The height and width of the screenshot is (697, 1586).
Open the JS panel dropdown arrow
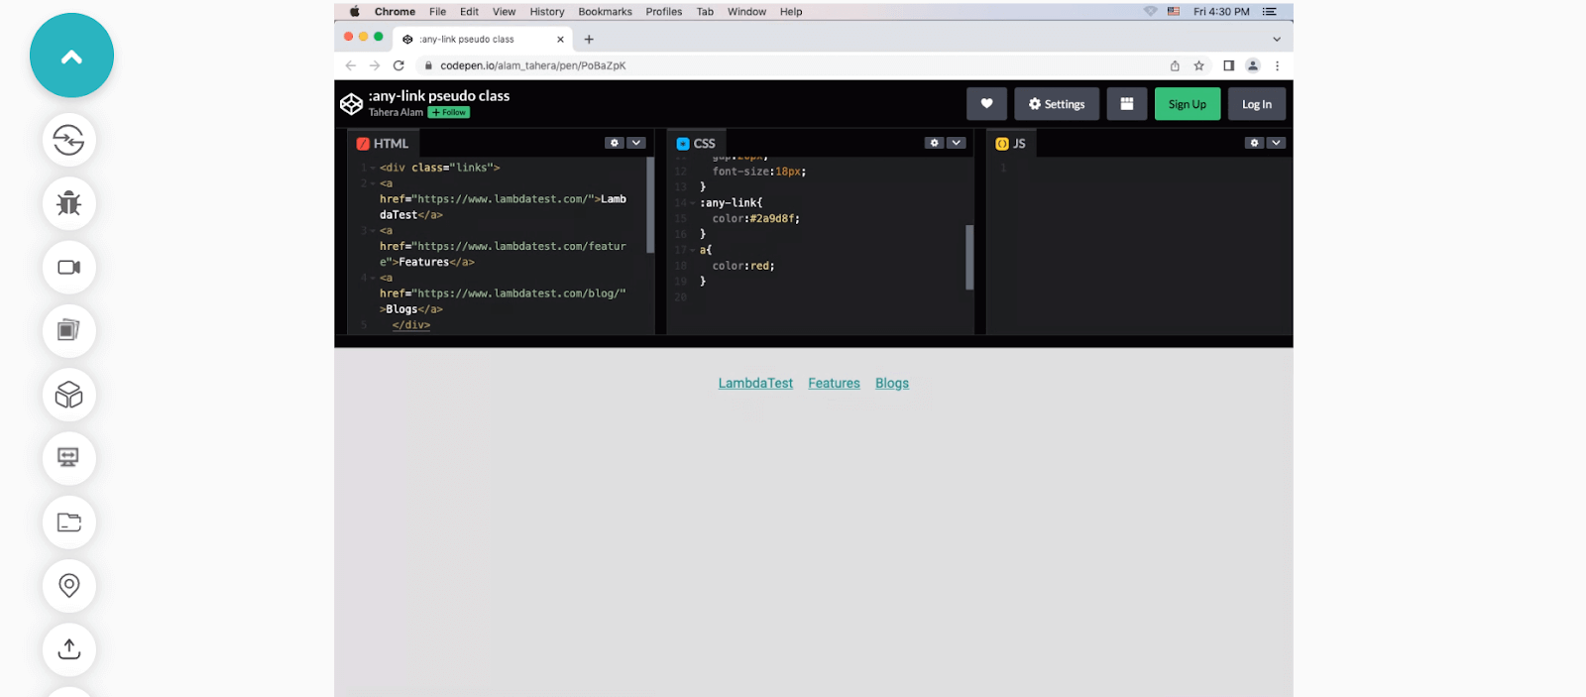pos(1276,143)
